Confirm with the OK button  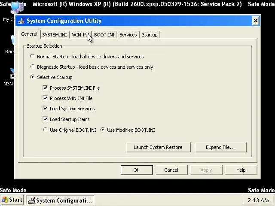click(x=137, y=170)
